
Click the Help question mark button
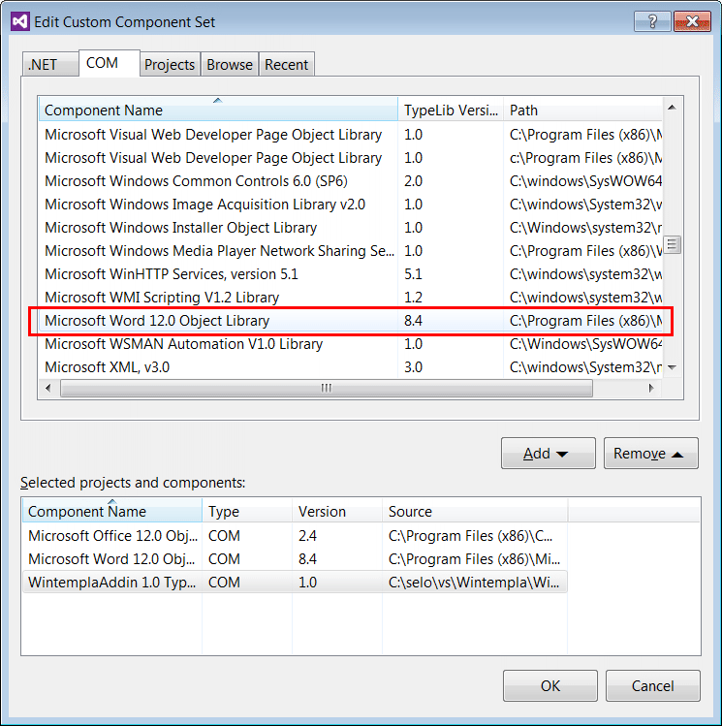tap(652, 21)
